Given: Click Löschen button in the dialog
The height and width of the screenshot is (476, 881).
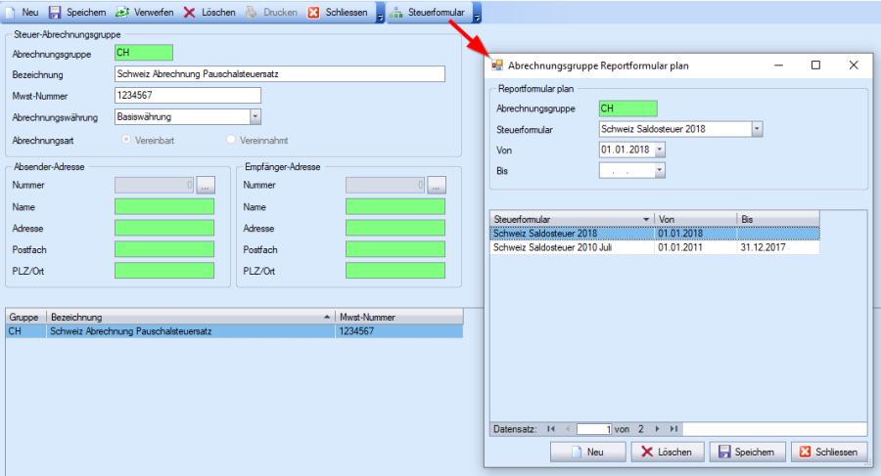Looking at the screenshot, I should pyautogui.click(x=668, y=452).
